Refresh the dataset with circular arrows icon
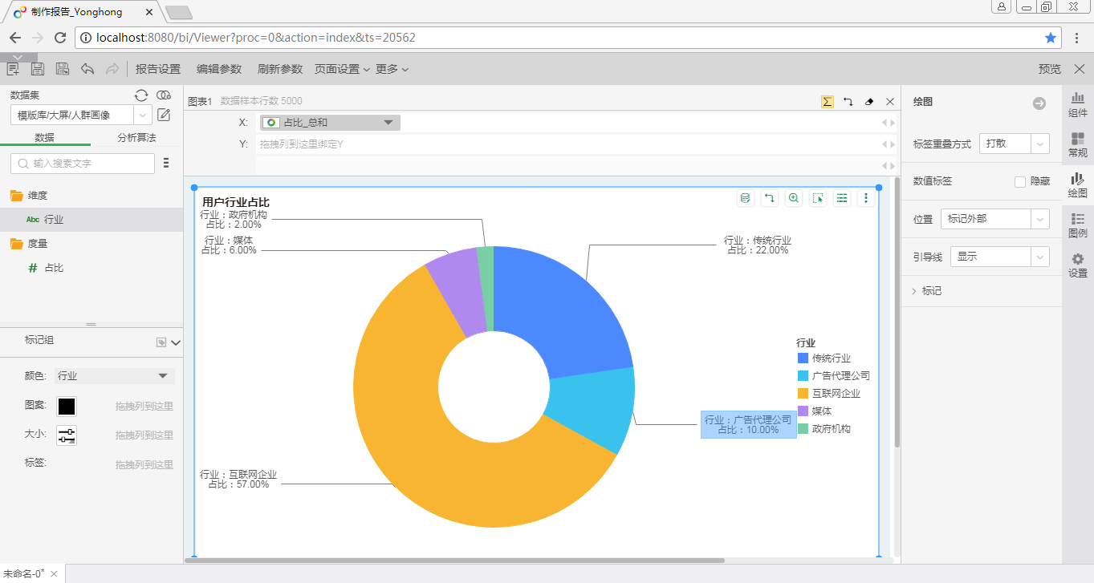The height and width of the screenshot is (583, 1094). [141, 95]
